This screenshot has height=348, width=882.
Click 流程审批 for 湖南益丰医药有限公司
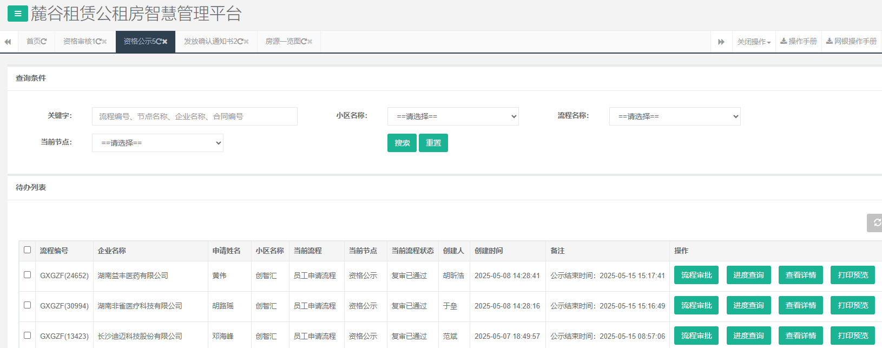[x=696, y=275]
